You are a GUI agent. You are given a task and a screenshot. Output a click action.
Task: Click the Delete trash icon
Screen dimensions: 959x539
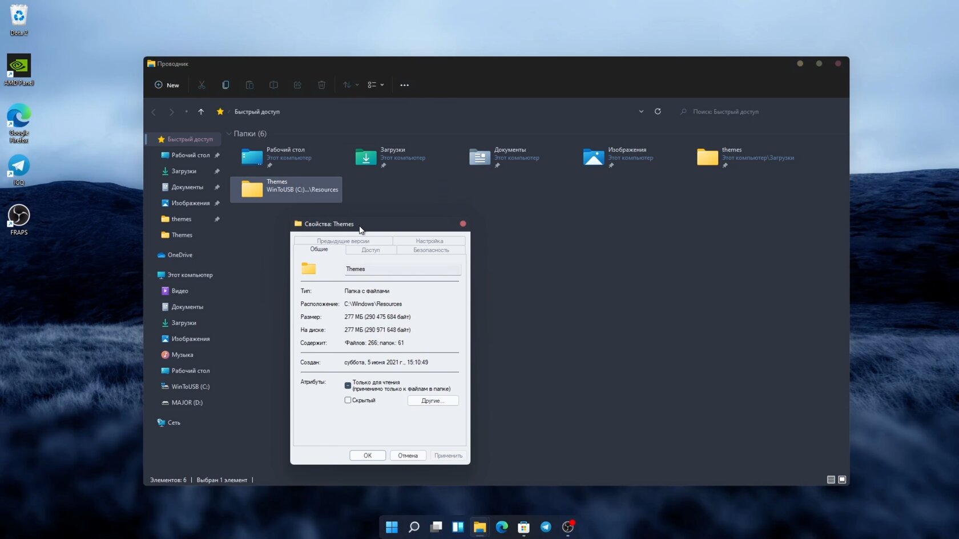(x=321, y=84)
